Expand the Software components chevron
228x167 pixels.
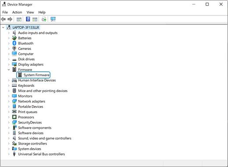click(x=9, y=128)
